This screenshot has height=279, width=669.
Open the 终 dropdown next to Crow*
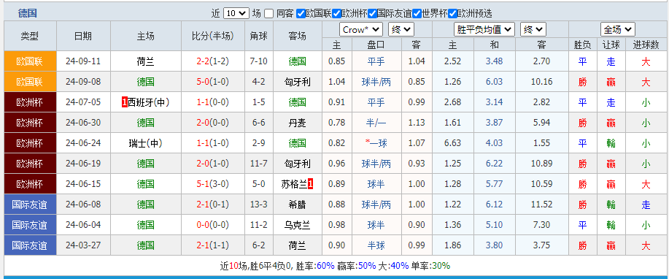pyautogui.click(x=401, y=29)
